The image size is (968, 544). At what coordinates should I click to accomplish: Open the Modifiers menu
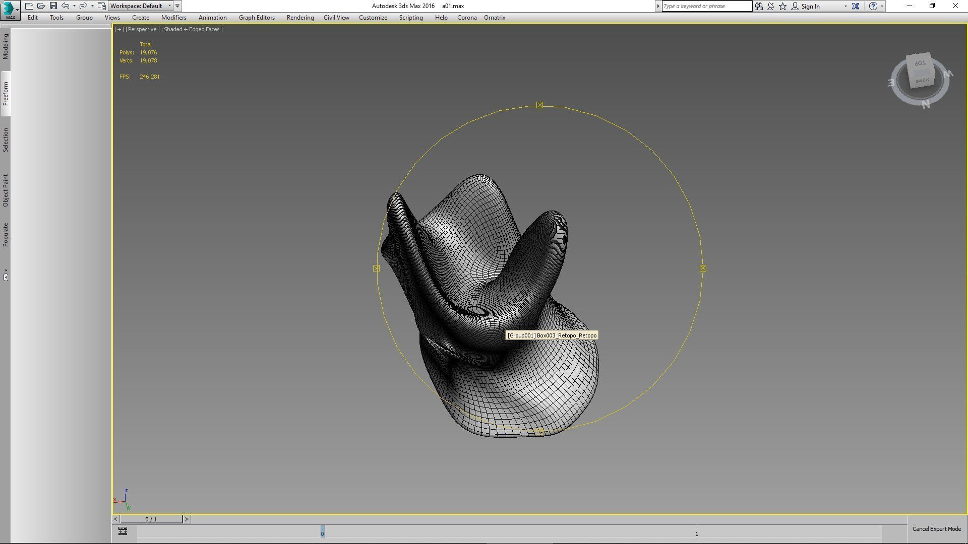(173, 18)
